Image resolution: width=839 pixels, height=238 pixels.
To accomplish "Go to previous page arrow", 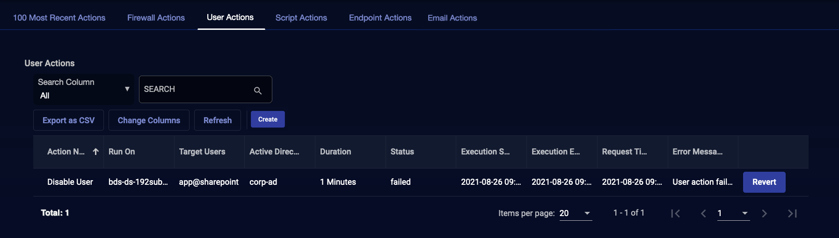I will pos(703,213).
